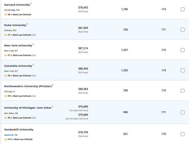Viewport: 189px width, 144px height.
Task: Click the ranking badge icon under Harvard University
Action: [5, 14]
